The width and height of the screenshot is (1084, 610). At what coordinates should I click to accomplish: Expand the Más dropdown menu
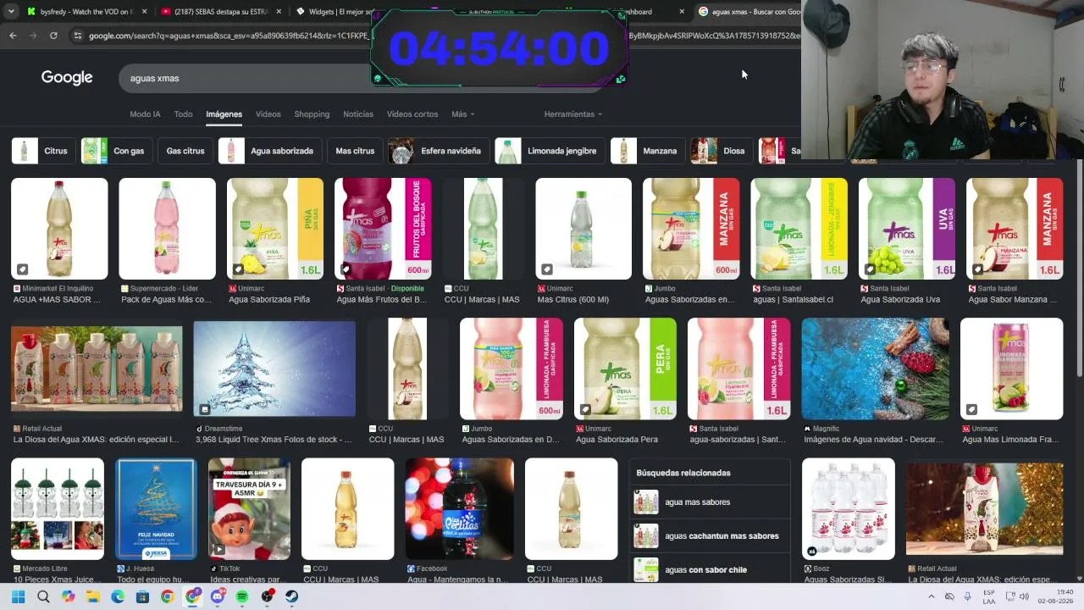(462, 114)
